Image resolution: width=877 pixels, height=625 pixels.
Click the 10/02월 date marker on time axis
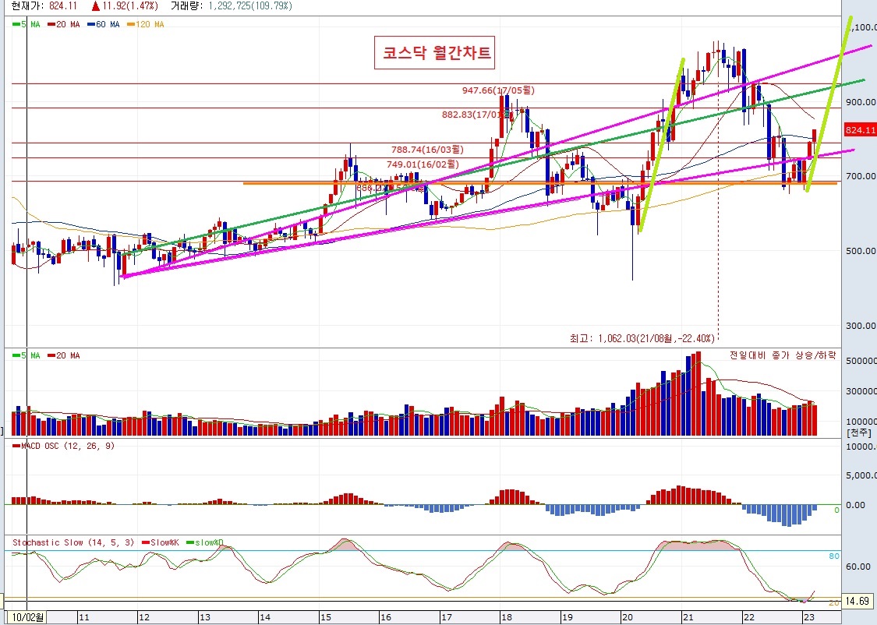click(x=27, y=618)
